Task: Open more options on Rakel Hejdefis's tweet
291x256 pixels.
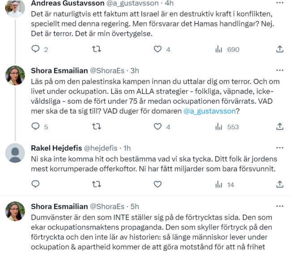Action: pyautogui.click(x=280, y=147)
